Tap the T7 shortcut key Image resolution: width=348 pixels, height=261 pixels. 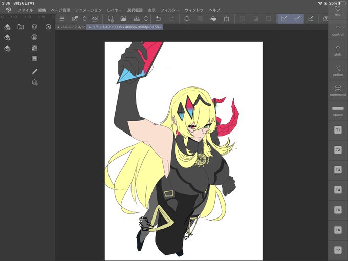tap(338, 250)
